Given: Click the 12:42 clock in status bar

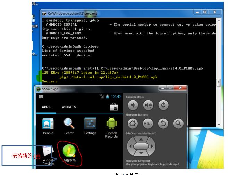Looking at the screenshot, I should tap(116, 97).
